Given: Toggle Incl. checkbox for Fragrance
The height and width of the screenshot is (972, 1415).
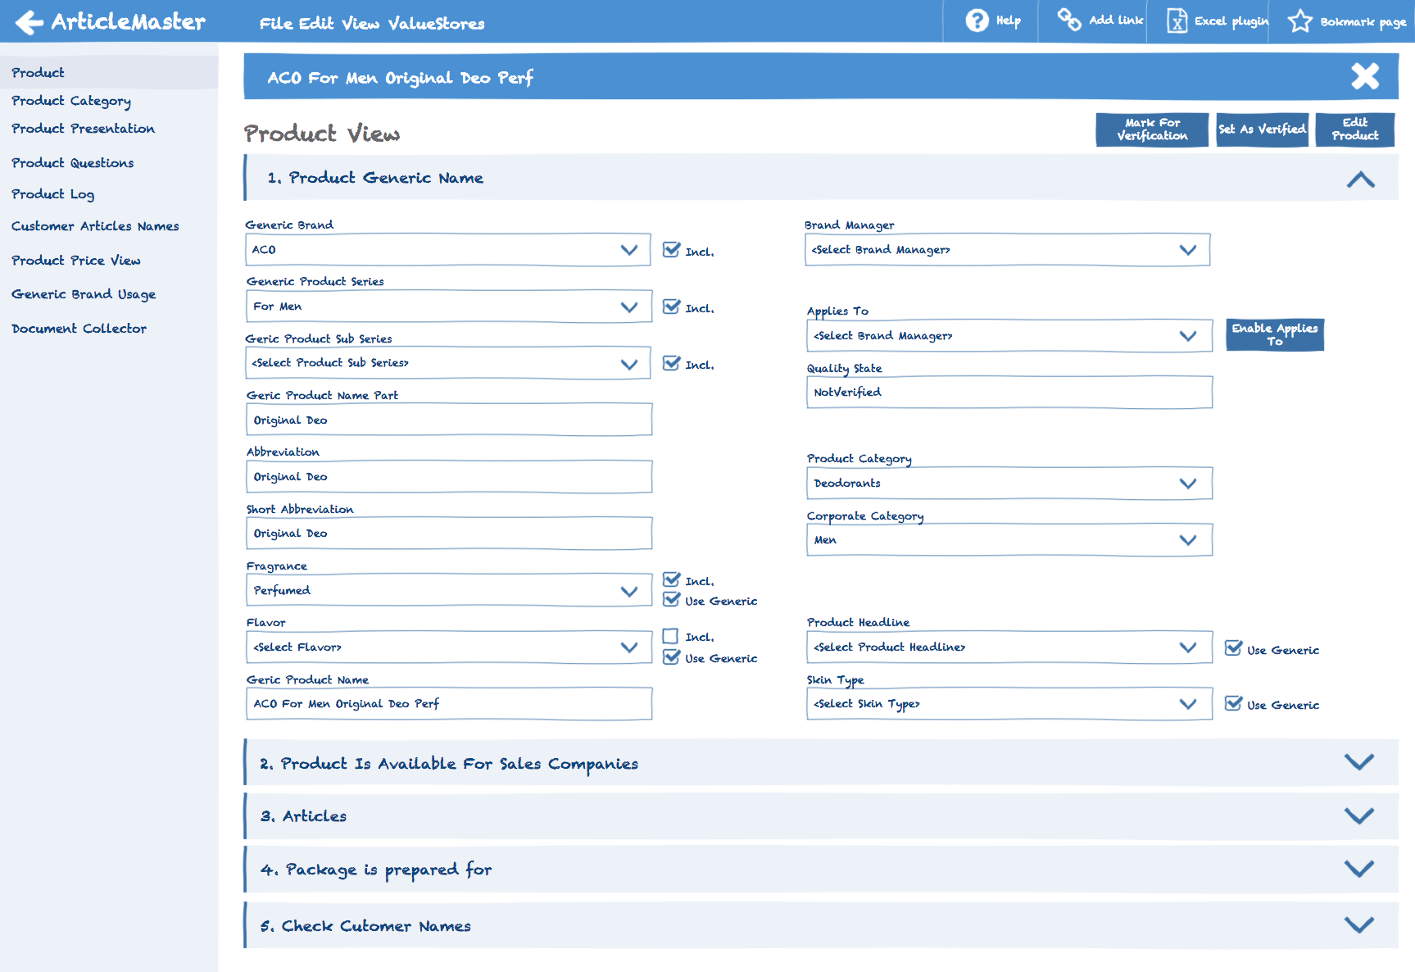Looking at the screenshot, I should [x=671, y=579].
